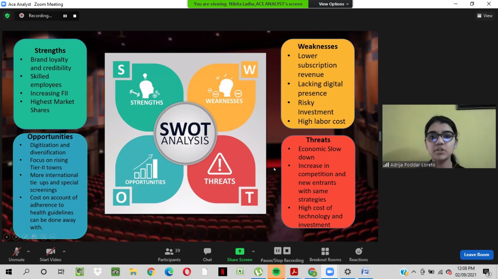
Task: Expand audio options arrow beside Unmute
Action: [28, 251]
